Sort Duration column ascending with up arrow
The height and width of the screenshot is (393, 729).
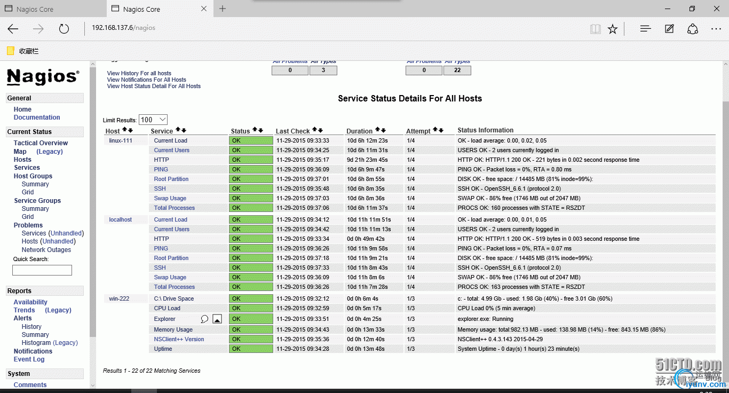[x=377, y=130]
